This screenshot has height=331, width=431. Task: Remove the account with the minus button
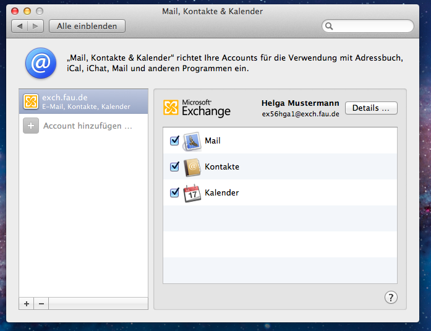pyautogui.click(x=41, y=304)
